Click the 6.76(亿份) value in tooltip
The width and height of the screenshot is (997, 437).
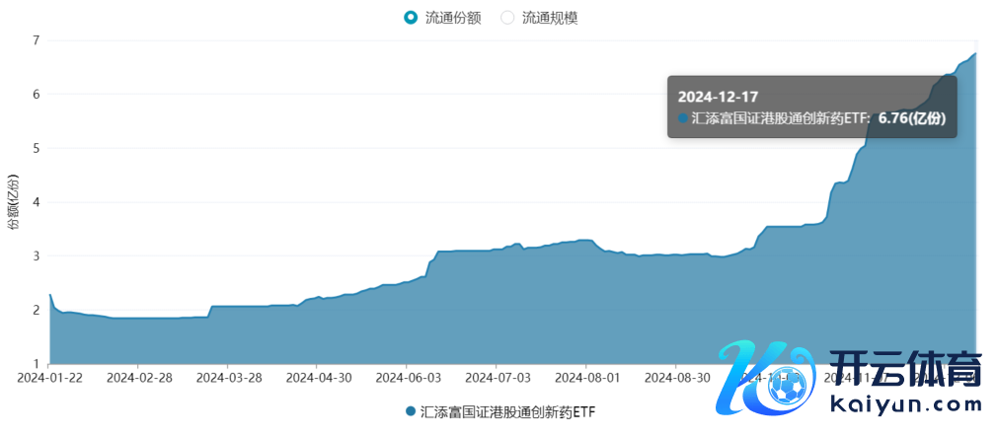[912, 118]
